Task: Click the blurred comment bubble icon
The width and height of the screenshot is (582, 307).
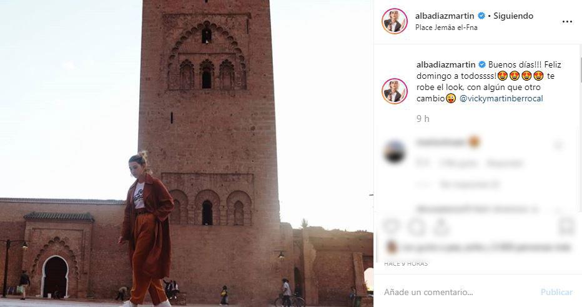Action: pyautogui.click(x=416, y=226)
